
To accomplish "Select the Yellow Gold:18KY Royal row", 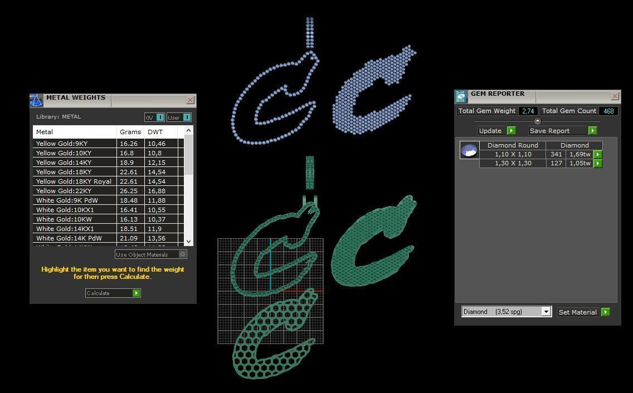I will tap(108, 181).
